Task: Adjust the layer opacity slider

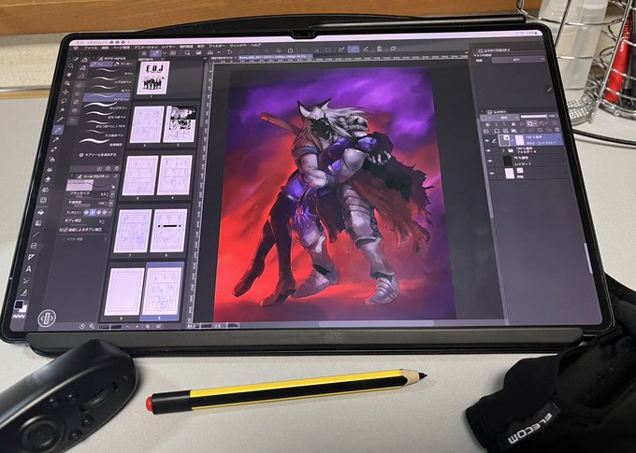Action: [x=533, y=117]
